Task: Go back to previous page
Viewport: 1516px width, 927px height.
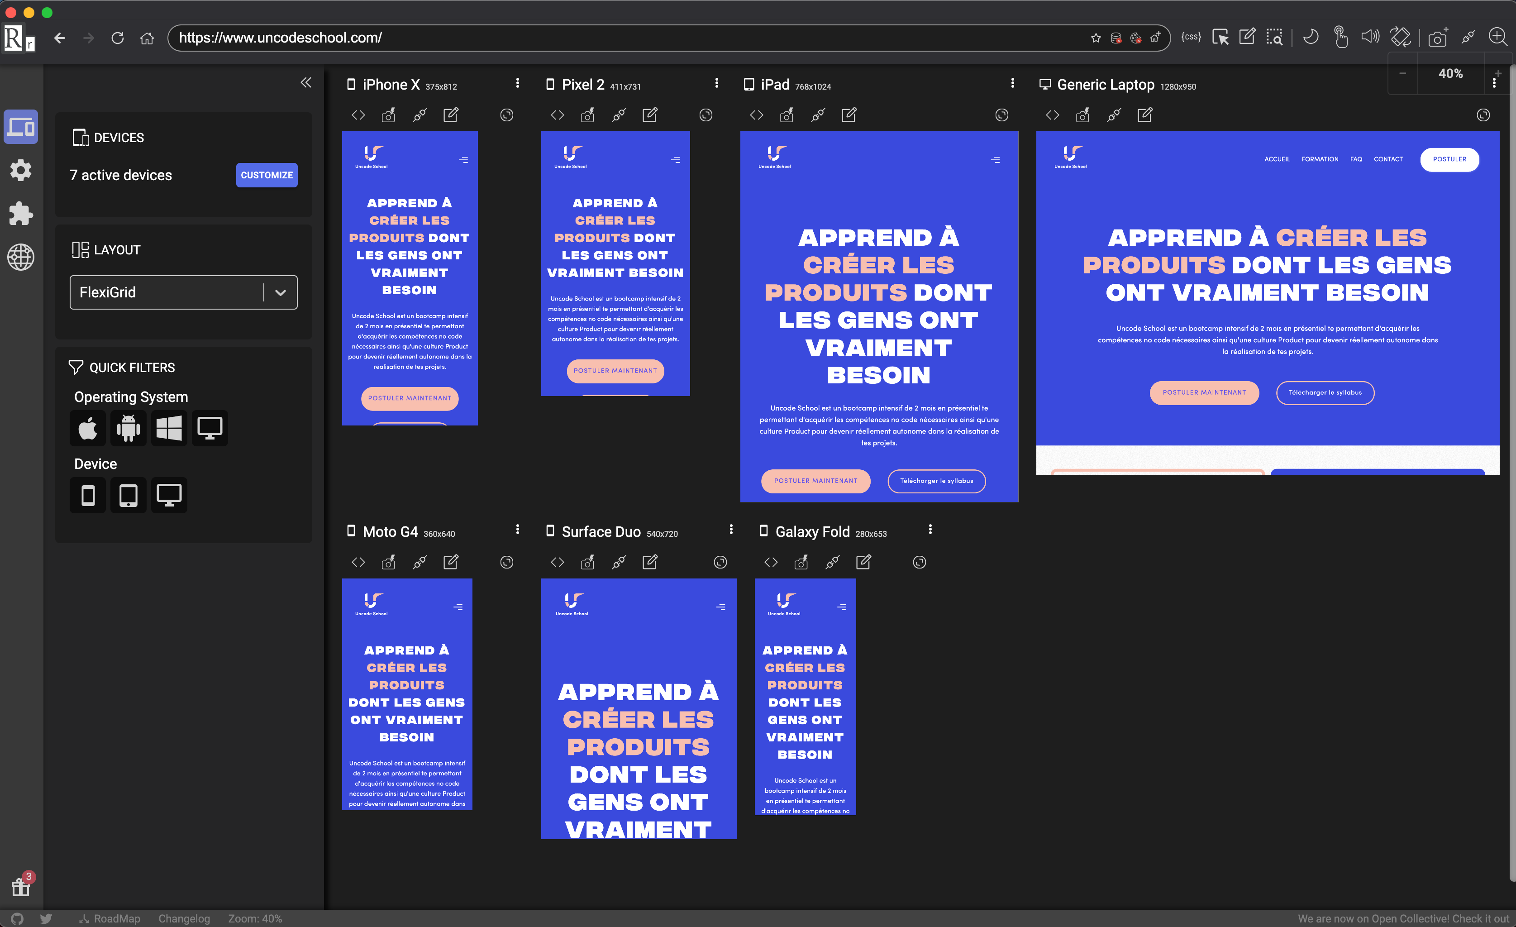Action: (x=60, y=38)
